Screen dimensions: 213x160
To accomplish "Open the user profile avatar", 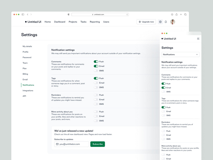I will [x=173, y=22].
